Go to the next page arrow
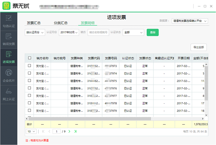216x145 pixels. pos(69,132)
